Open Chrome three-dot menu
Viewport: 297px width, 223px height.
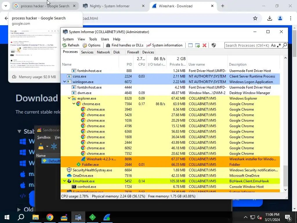[x=290, y=18]
